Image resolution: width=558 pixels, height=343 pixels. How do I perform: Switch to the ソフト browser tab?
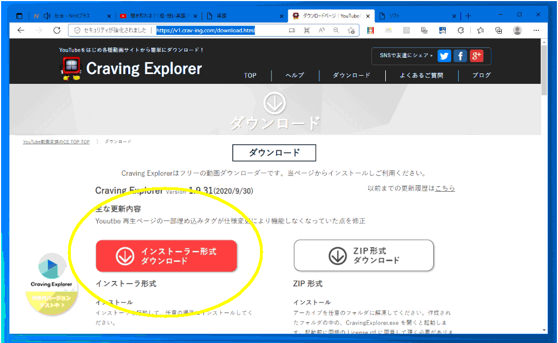click(414, 16)
